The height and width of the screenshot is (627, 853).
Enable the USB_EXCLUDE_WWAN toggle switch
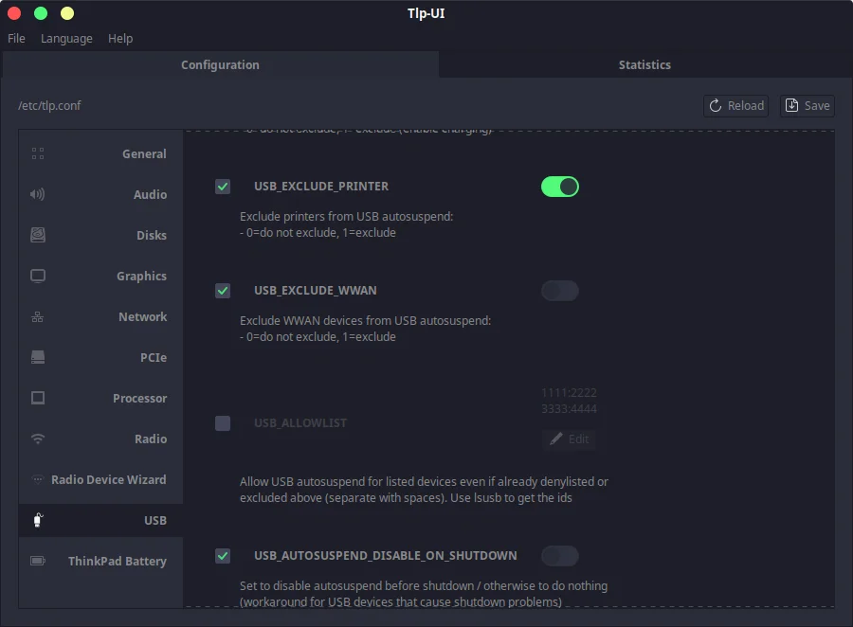tap(559, 291)
